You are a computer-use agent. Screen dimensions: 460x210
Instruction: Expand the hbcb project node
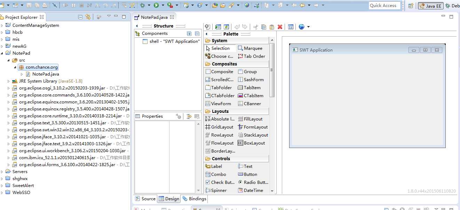[2, 32]
